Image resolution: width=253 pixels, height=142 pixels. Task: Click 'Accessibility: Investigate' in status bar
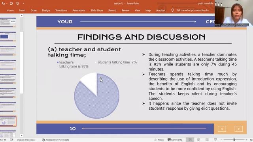point(55,140)
